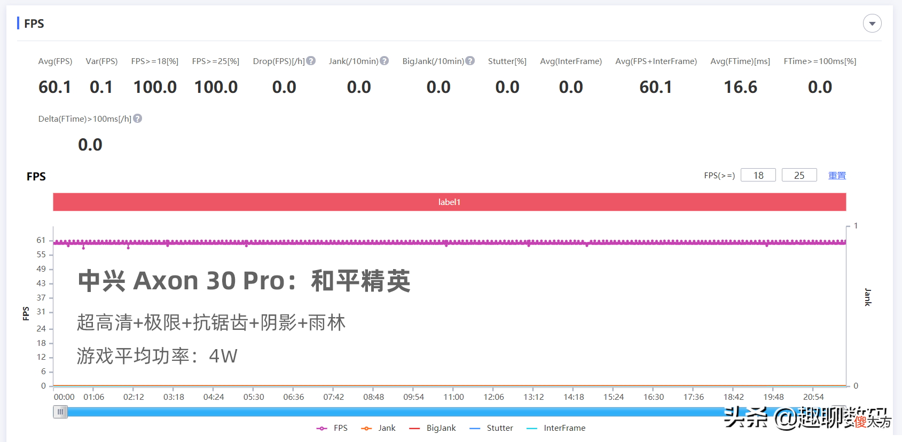The height and width of the screenshot is (442, 902).
Task: Click the blue timeline range bar
Action: coord(450,412)
